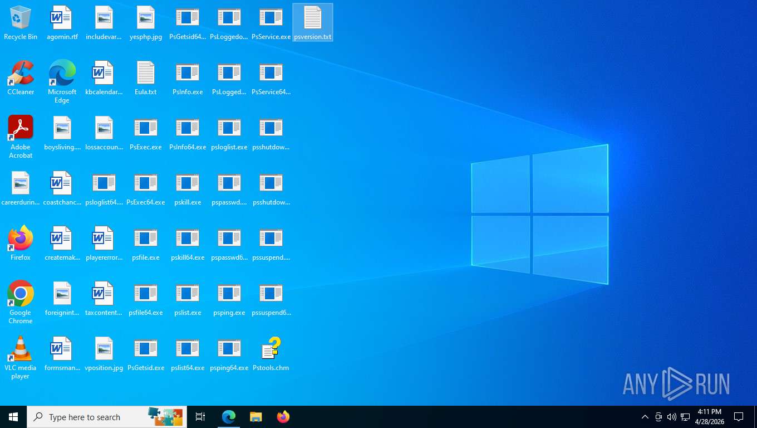Viewport: 757px width, 428px height.
Task: Select the PsInfo64.exe icon
Action: (188, 133)
